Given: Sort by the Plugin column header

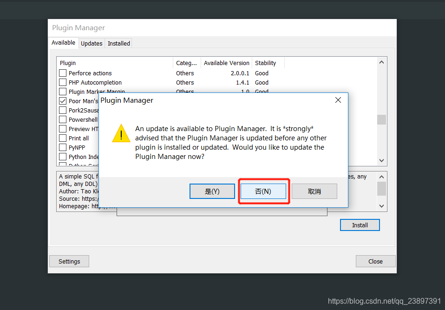Looking at the screenshot, I should [x=115, y=63].
